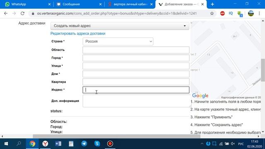Image resolution: width=265 pixels, height=149 pixels.
Task: Open the Windows Start menu
Action: pos(6,144)
